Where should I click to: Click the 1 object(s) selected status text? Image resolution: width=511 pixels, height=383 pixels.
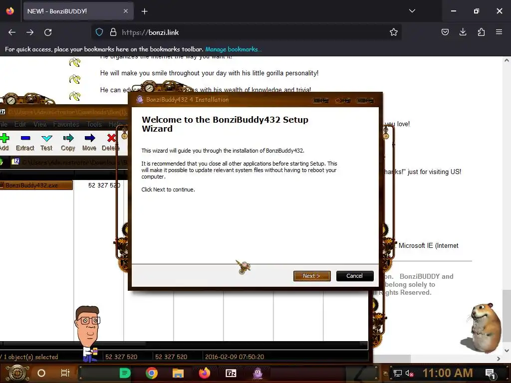pos(30,357)
